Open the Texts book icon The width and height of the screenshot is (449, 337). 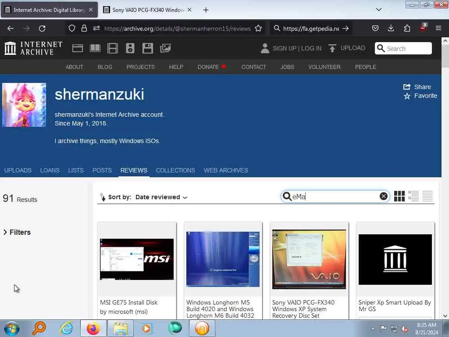tap(95, 48)
